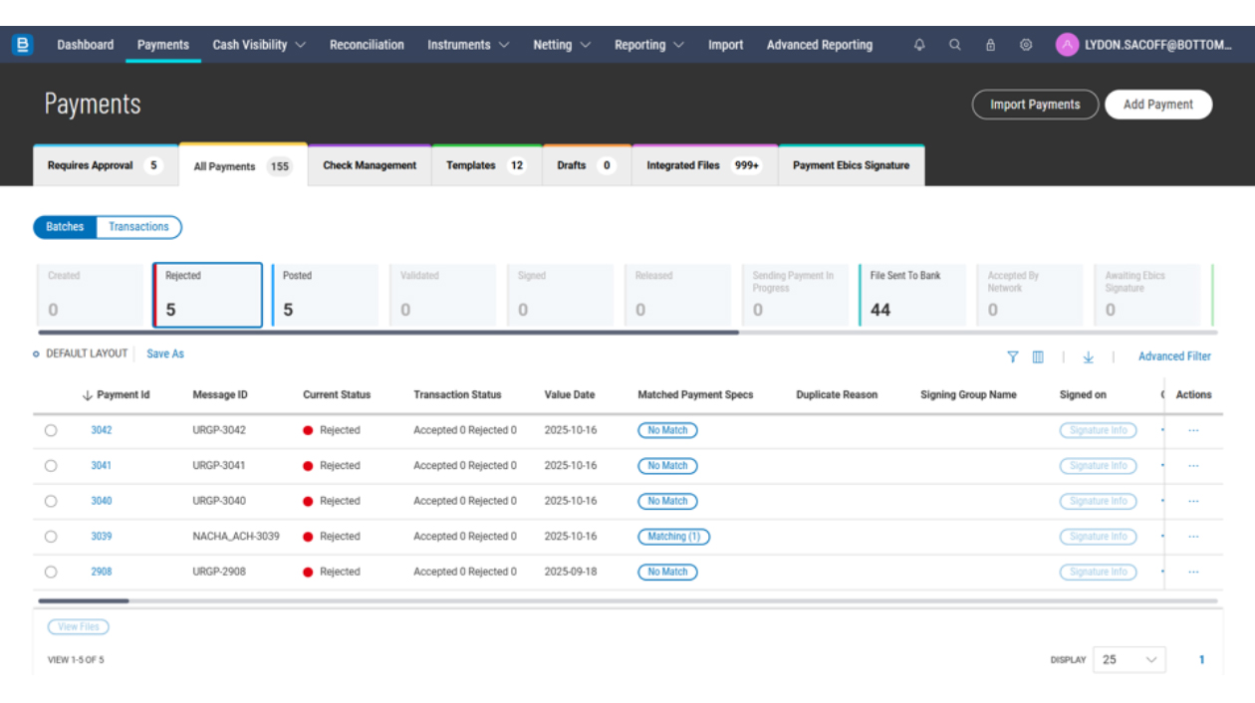Select the radio button for payment 3041
This screenshot has width=1255, height=703.
pyautogui.click(x=51, y=466)
